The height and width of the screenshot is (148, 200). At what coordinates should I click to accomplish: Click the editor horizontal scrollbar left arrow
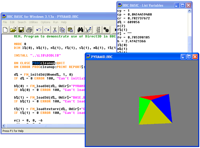pos(4,126)
